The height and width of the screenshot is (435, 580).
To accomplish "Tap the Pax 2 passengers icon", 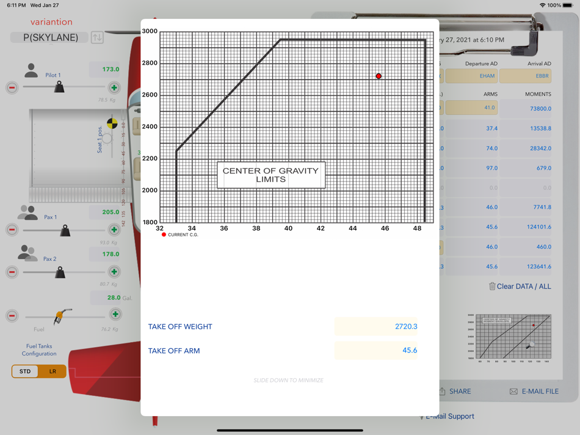I will click(27, 253).
